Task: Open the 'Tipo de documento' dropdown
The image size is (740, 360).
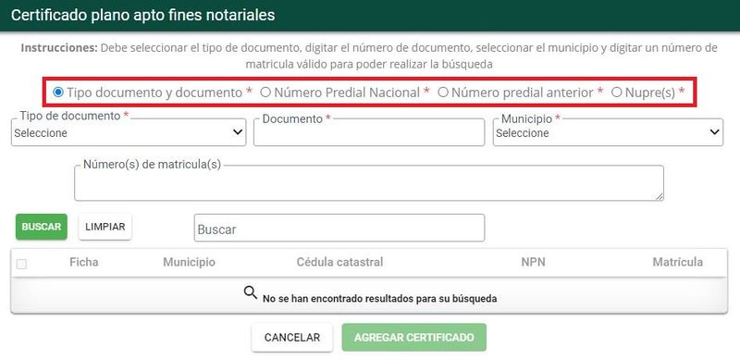Action: [x=129, y=132]
